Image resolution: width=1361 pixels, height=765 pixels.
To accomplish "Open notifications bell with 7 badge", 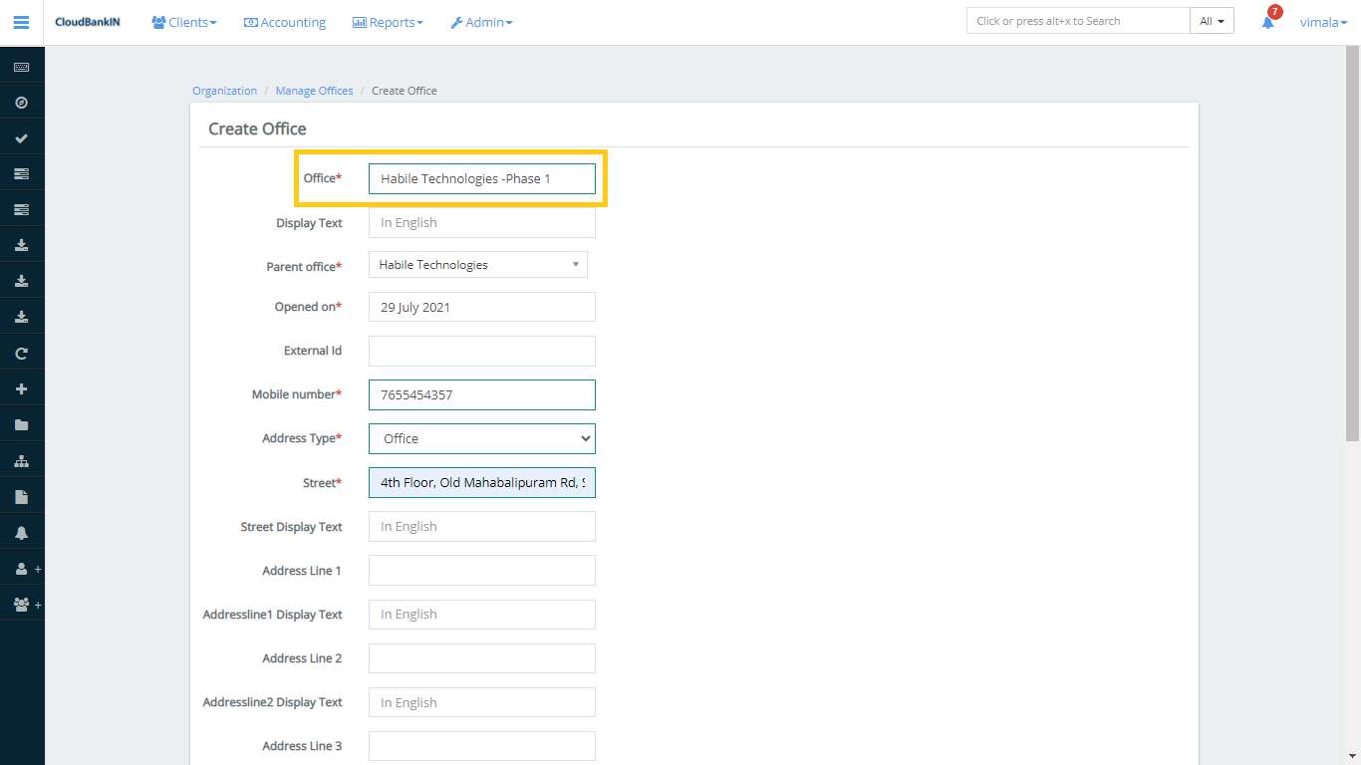I will [x=1268, y=21].
